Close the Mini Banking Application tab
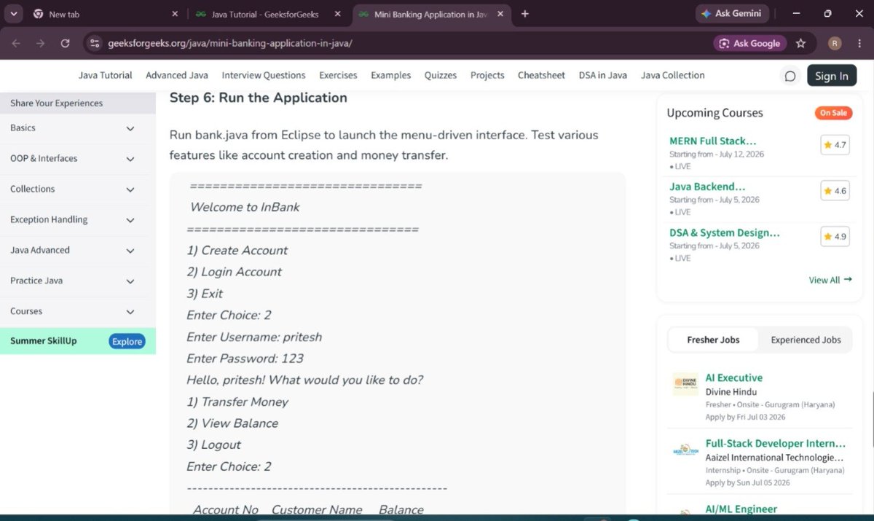Screen dimensions: 874x521 pos(502,14)
